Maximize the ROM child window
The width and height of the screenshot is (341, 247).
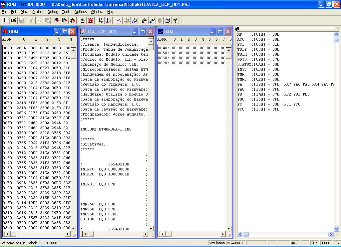tap(65, 32)
